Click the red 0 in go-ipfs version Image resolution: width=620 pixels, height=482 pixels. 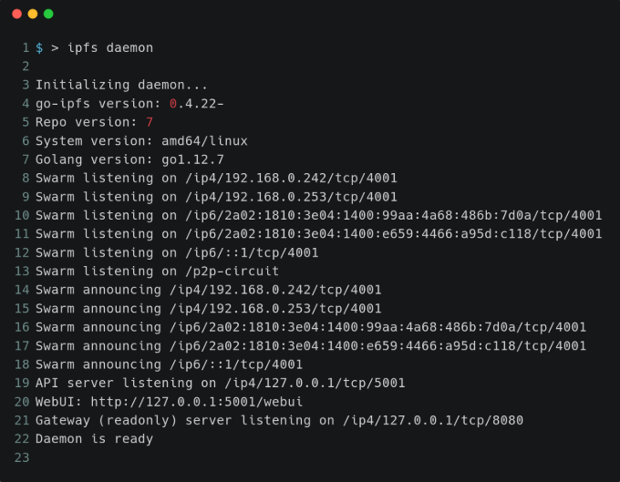173,104
